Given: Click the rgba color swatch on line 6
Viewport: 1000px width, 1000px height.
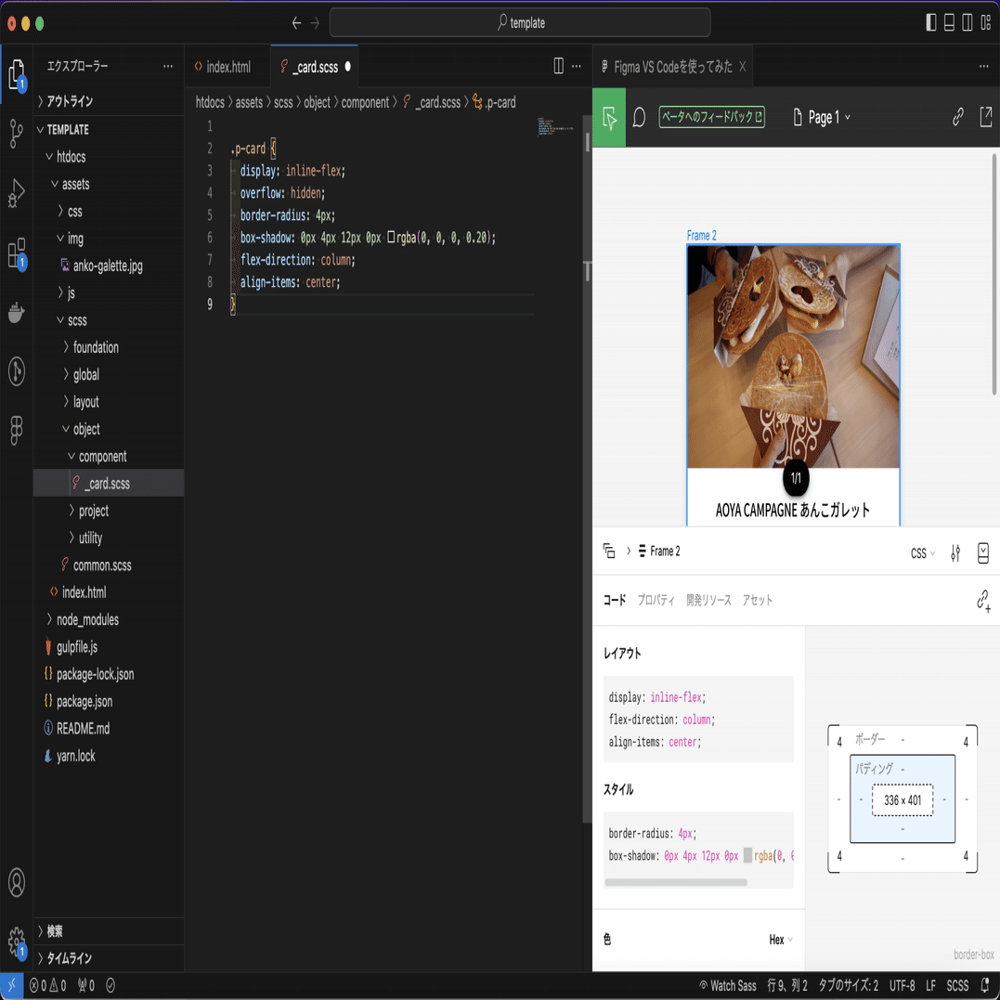Looking at the screenshot, I should coord(392,238).
